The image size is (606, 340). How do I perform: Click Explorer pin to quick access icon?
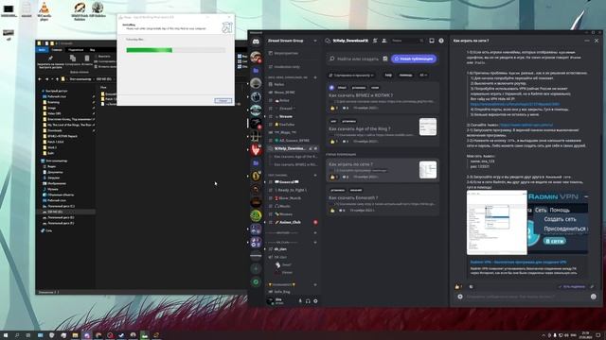click(50, 59)
